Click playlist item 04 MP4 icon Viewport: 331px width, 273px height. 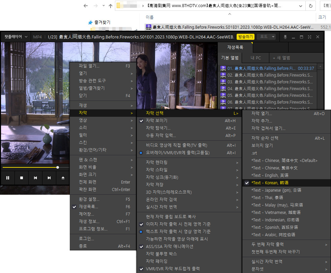tap(223, 89)
